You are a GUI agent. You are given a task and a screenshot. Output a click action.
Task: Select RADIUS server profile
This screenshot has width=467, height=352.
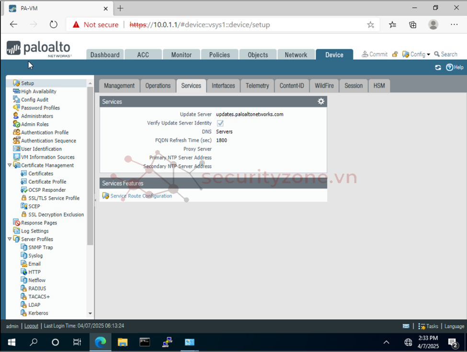click(37, 289)
